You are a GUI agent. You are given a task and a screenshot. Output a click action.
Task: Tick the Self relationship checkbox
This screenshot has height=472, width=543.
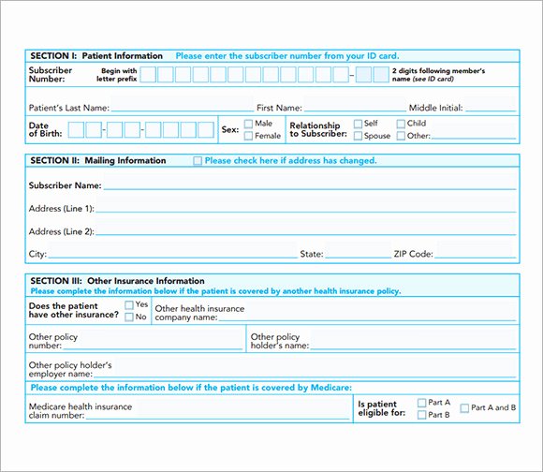tap(358, 124)
